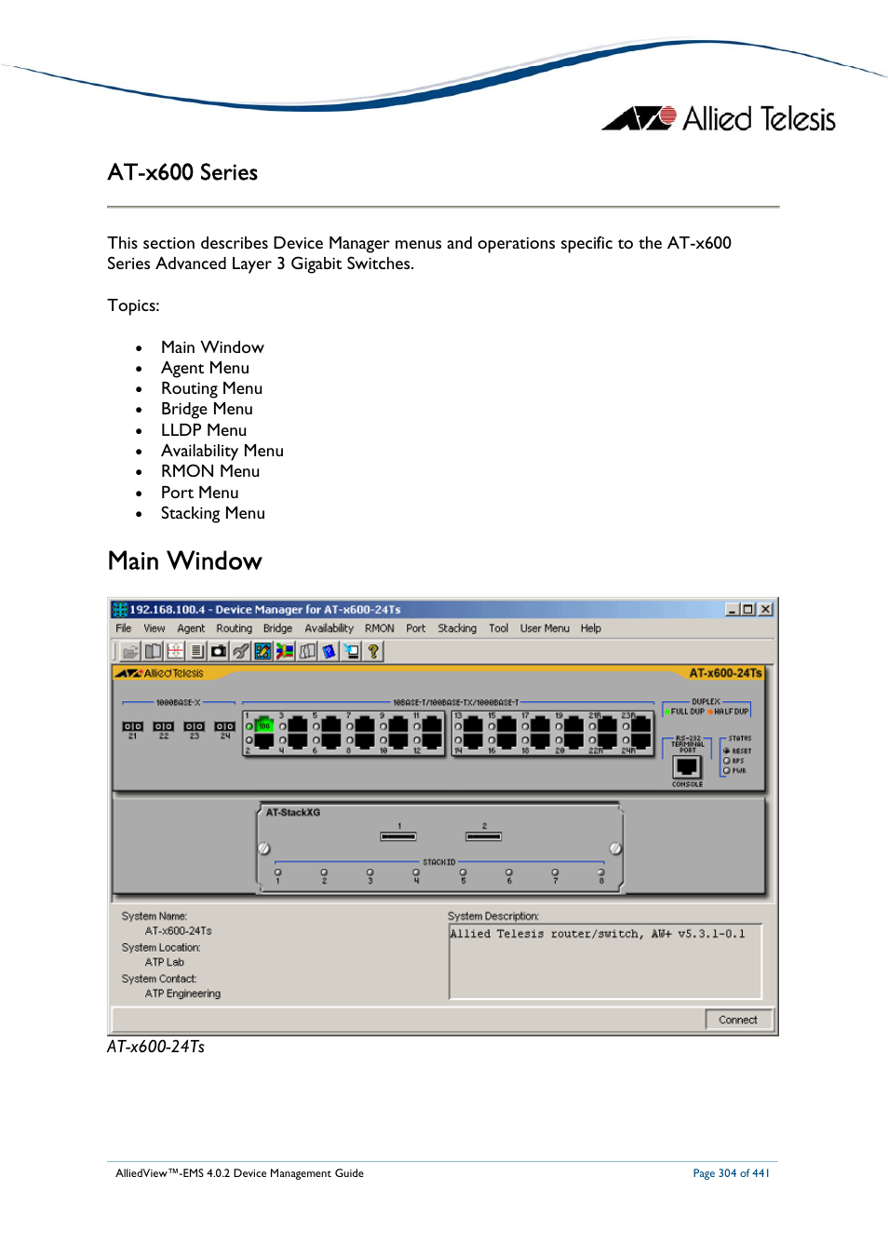Open the File menu
The height and width of the screenshot is (1258, 888).
124,629
